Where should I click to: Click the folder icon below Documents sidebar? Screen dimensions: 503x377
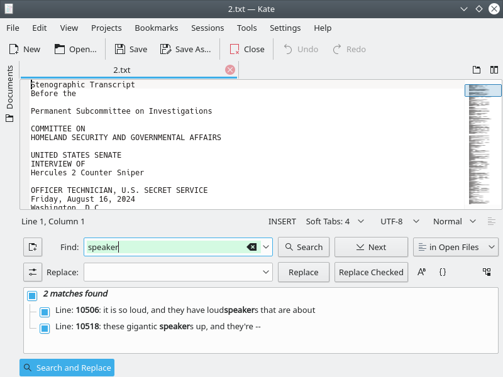click(9, 118)
